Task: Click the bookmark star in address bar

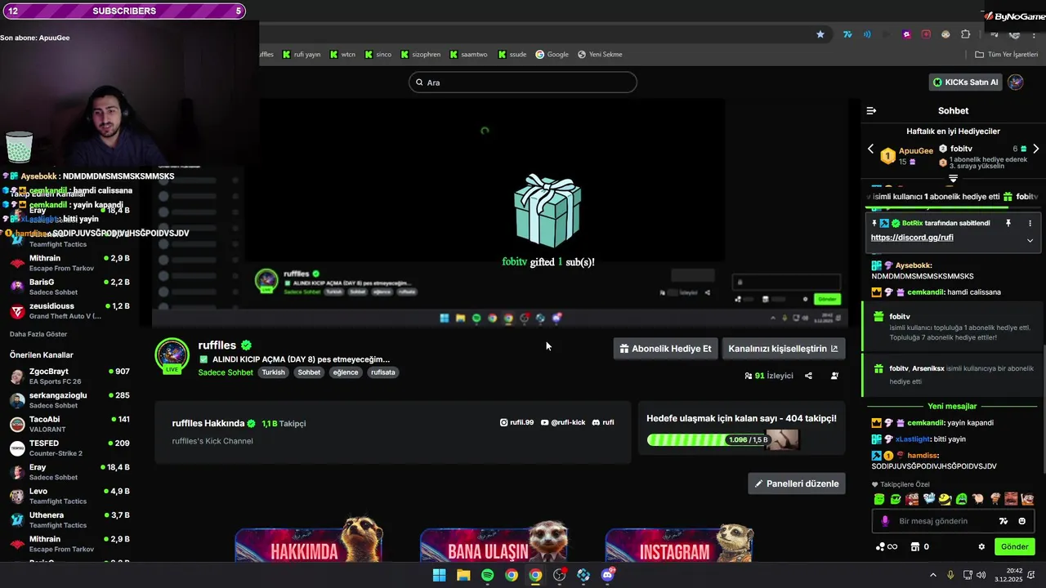Action: 820,34
